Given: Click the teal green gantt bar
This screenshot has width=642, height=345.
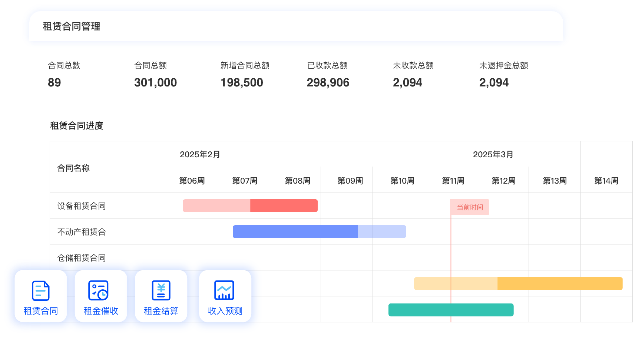Looking at the screenshot, I should [x=451, y=310].
